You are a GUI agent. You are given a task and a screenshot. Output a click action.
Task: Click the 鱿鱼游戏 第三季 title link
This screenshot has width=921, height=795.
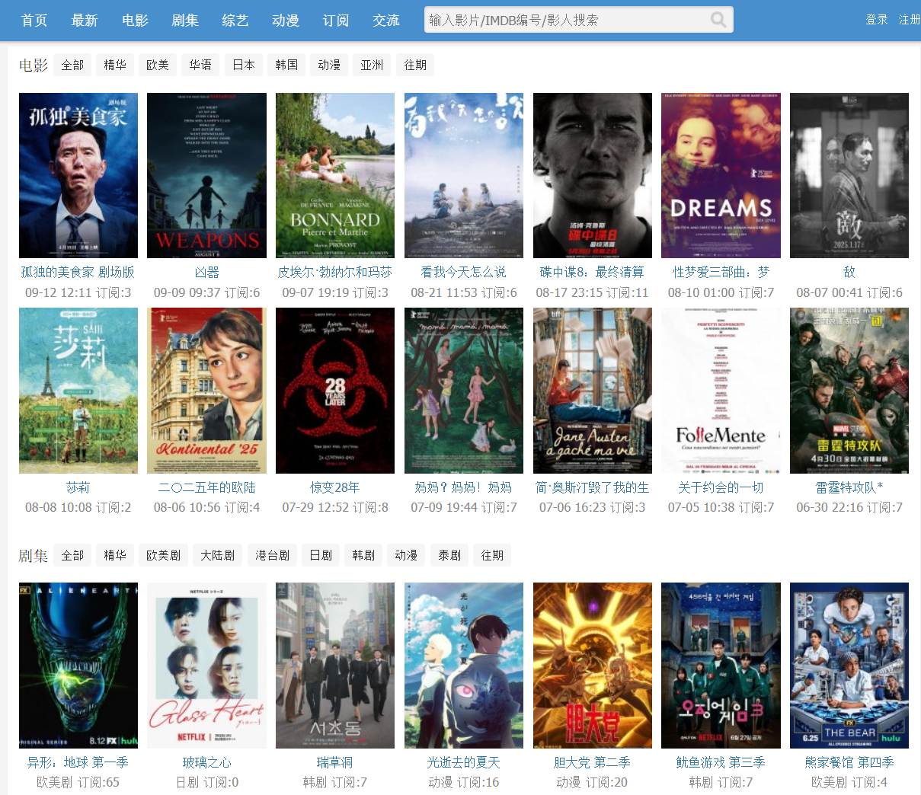coord(721,762)
